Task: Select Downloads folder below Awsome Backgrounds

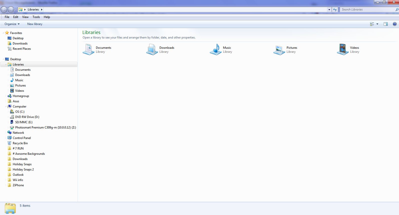Action: [20, 159]
